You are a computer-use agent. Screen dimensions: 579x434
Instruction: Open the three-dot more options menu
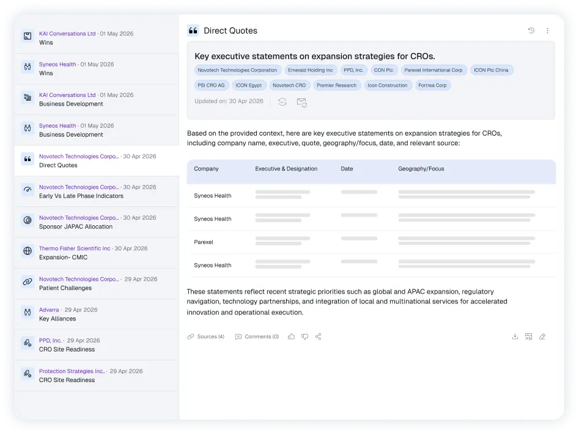pos(547,31)
